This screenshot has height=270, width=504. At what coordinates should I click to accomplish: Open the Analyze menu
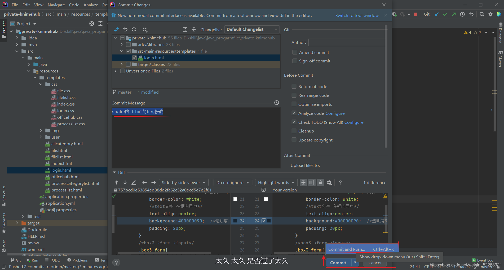tap(91, 5)
